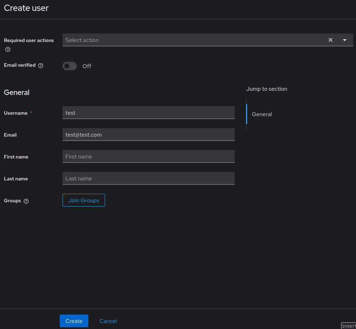
Task: Toggle the Email verified switch
Action: (70, 66)
